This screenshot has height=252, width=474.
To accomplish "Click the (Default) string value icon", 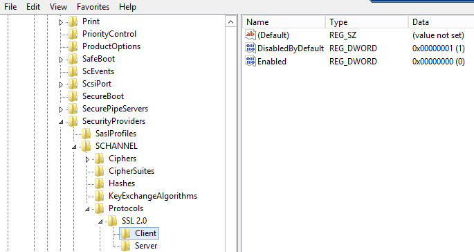I will [x=250, y=35].
